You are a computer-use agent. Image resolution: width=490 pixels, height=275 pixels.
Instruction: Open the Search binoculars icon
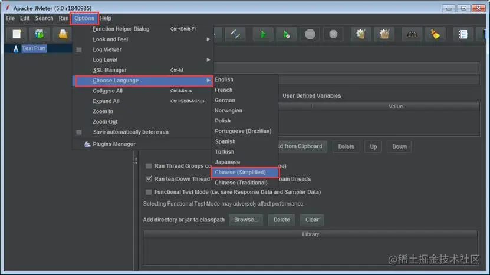(412, 34)
